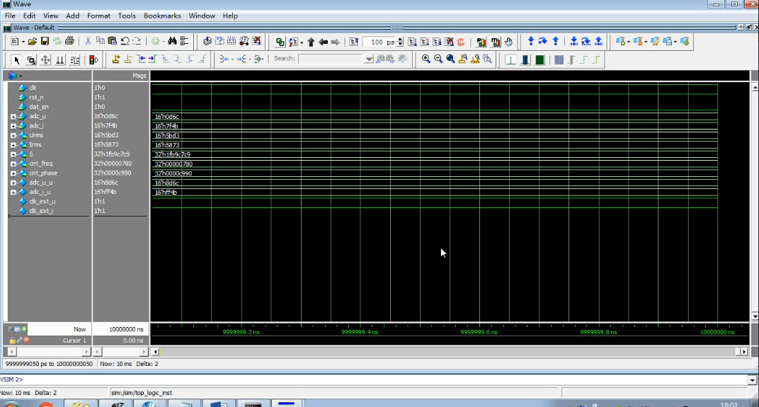The height and width of the screenshot is (407, 759).
Task: Activate Two Cursor mode icon
Action: click(x=60, y=60)
